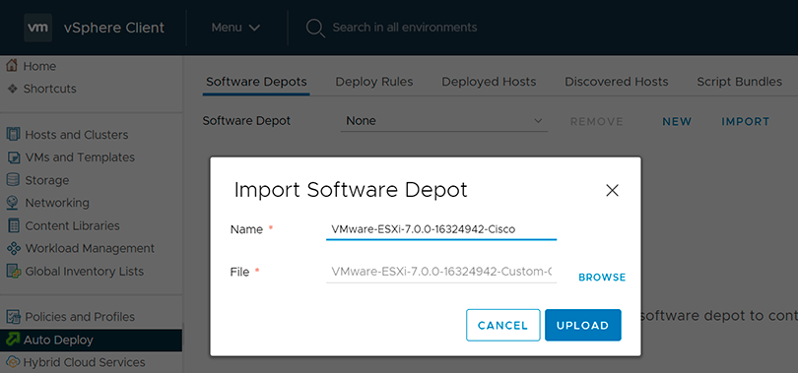Switch to the Deploy Rules tab

[x=374, y=82]
